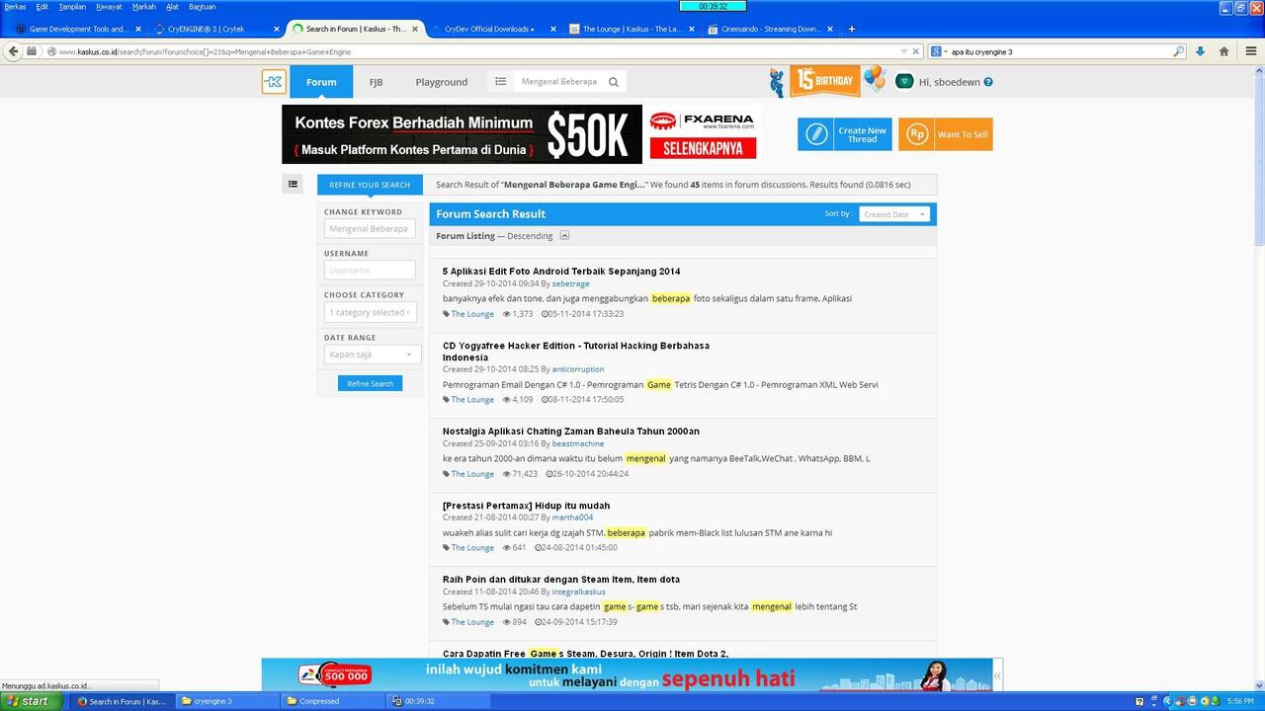Click the Kaskus logo icon
The image size is (1265, 711).
[x=274, y=82]
